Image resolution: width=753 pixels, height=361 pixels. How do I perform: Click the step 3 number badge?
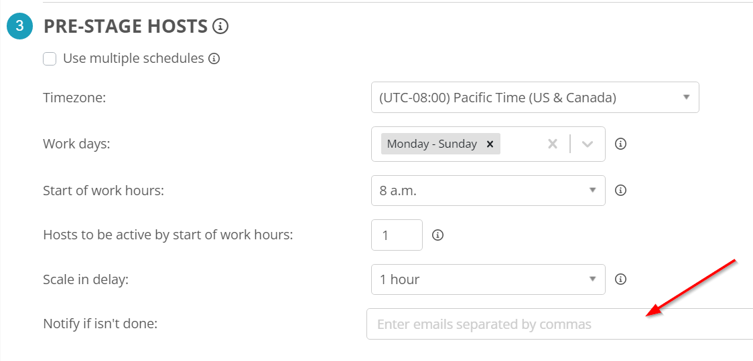click(20, 26)
